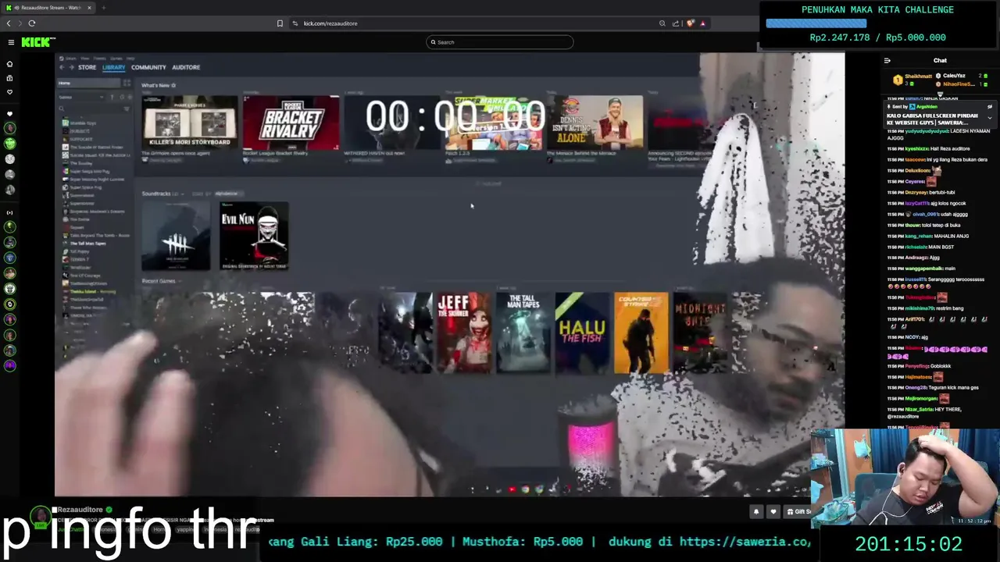This screenshot has height=562, width=1000.
Task: Open the LIBRARY tab in streamed Steam
Action: click(x=113, y=67)
